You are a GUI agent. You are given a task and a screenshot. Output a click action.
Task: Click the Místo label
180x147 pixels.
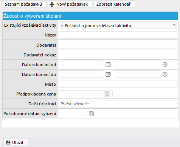click(50, 84)
